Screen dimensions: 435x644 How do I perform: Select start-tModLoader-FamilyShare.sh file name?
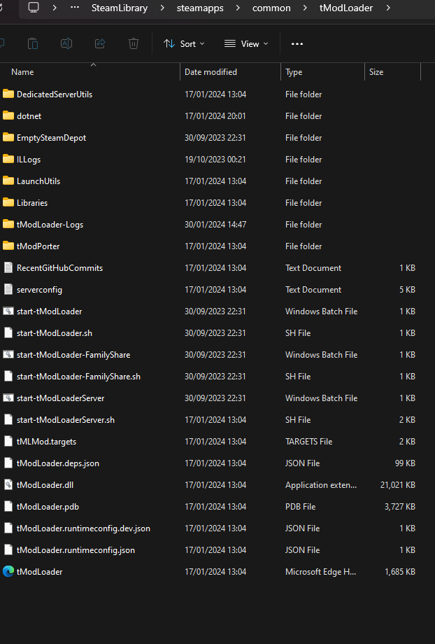point(78,377)
